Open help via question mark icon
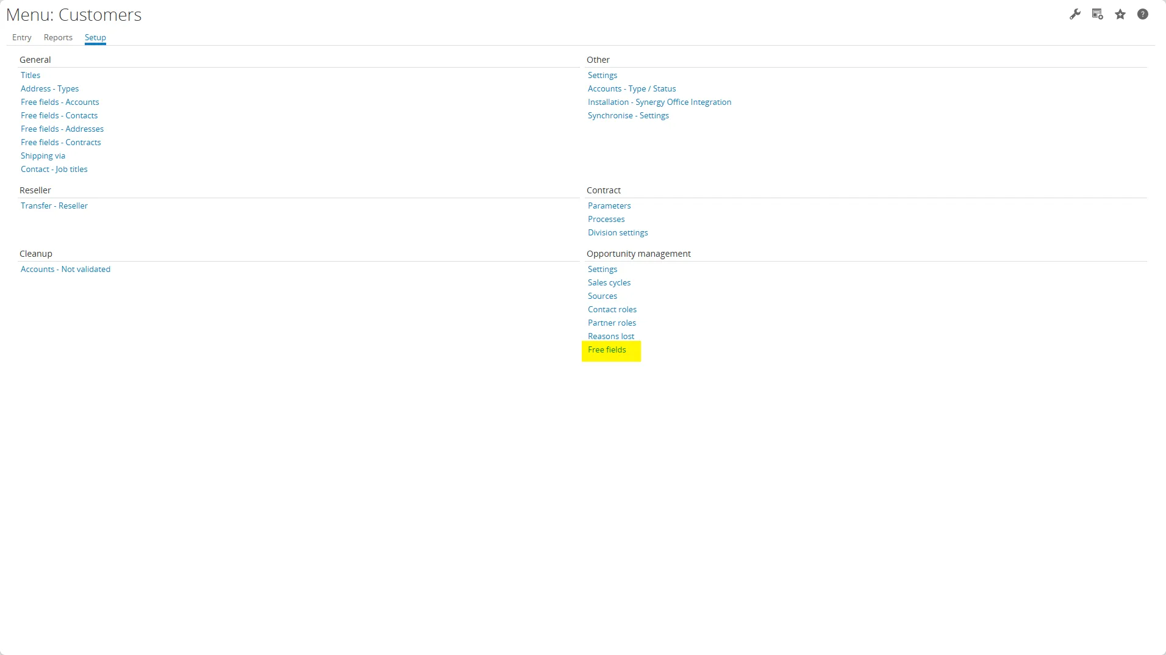 pos(1143,14)
